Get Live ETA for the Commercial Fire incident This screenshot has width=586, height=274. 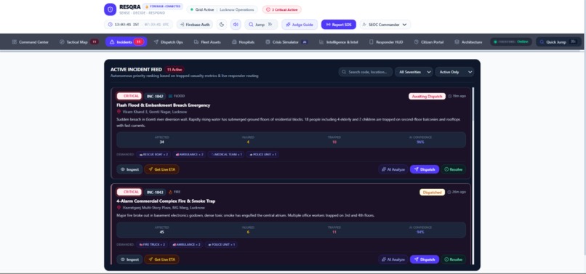coord(162,259)
